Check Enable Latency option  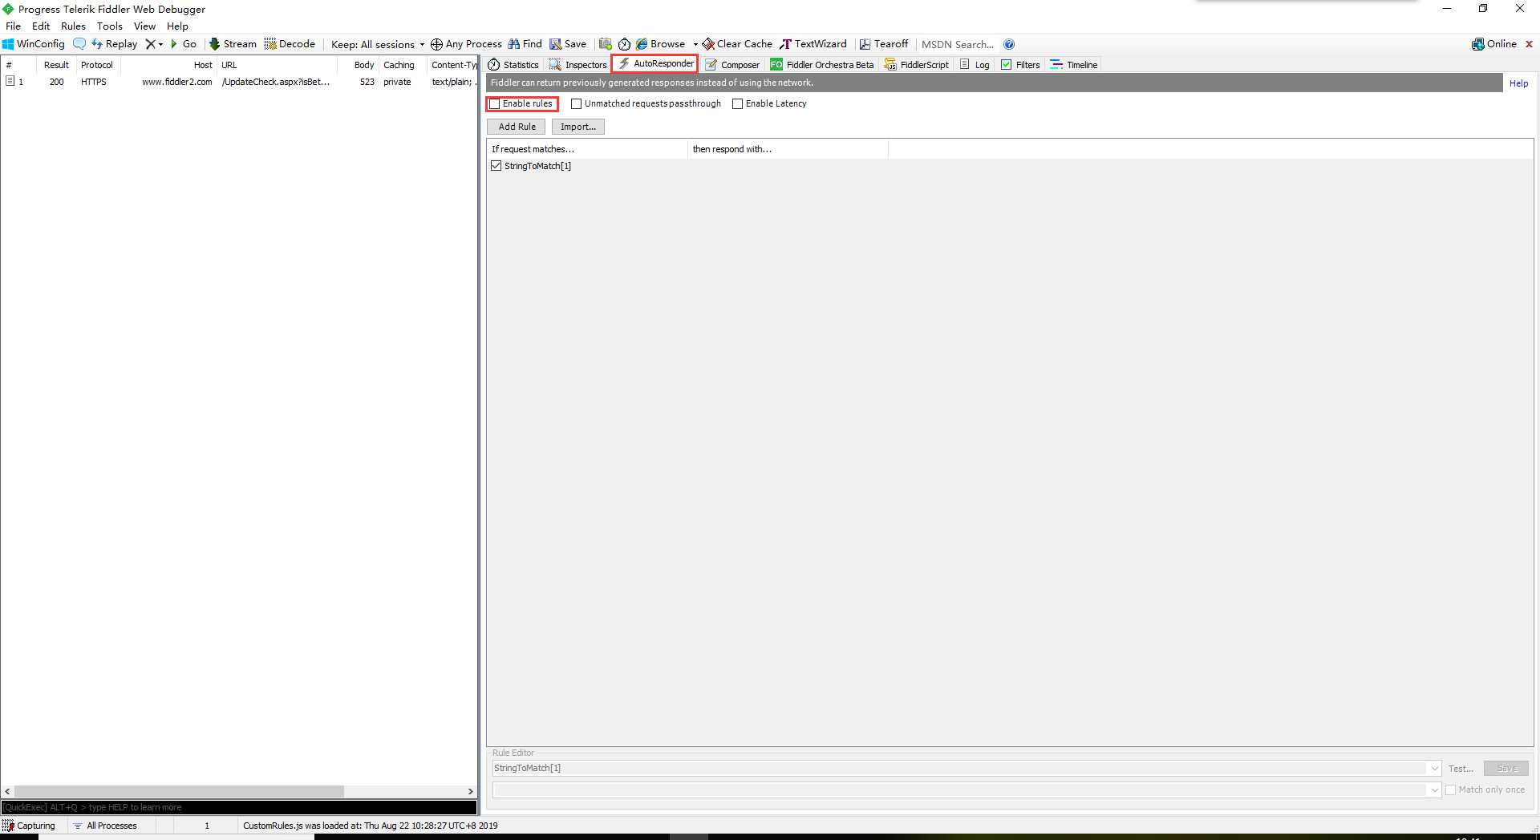[737, 103]
